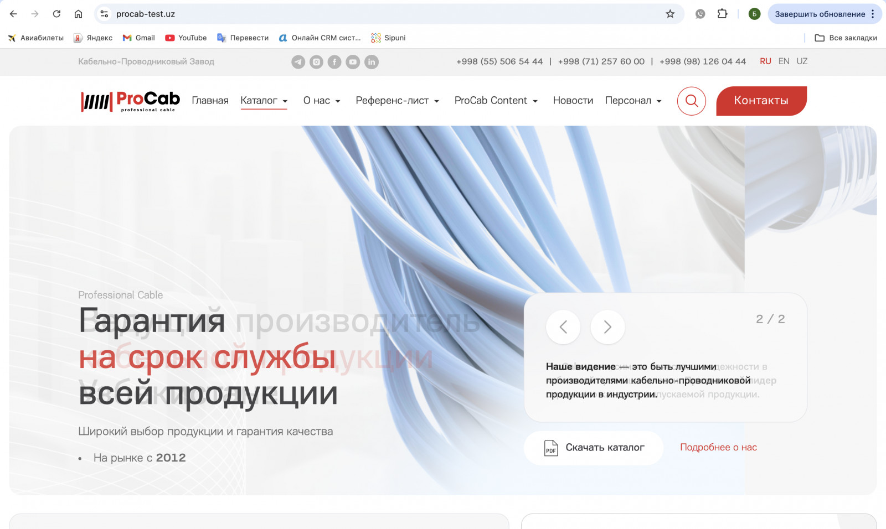Open the YouTube social icon in header
This screenshot has width=886, height=529.
coord(353,62)
